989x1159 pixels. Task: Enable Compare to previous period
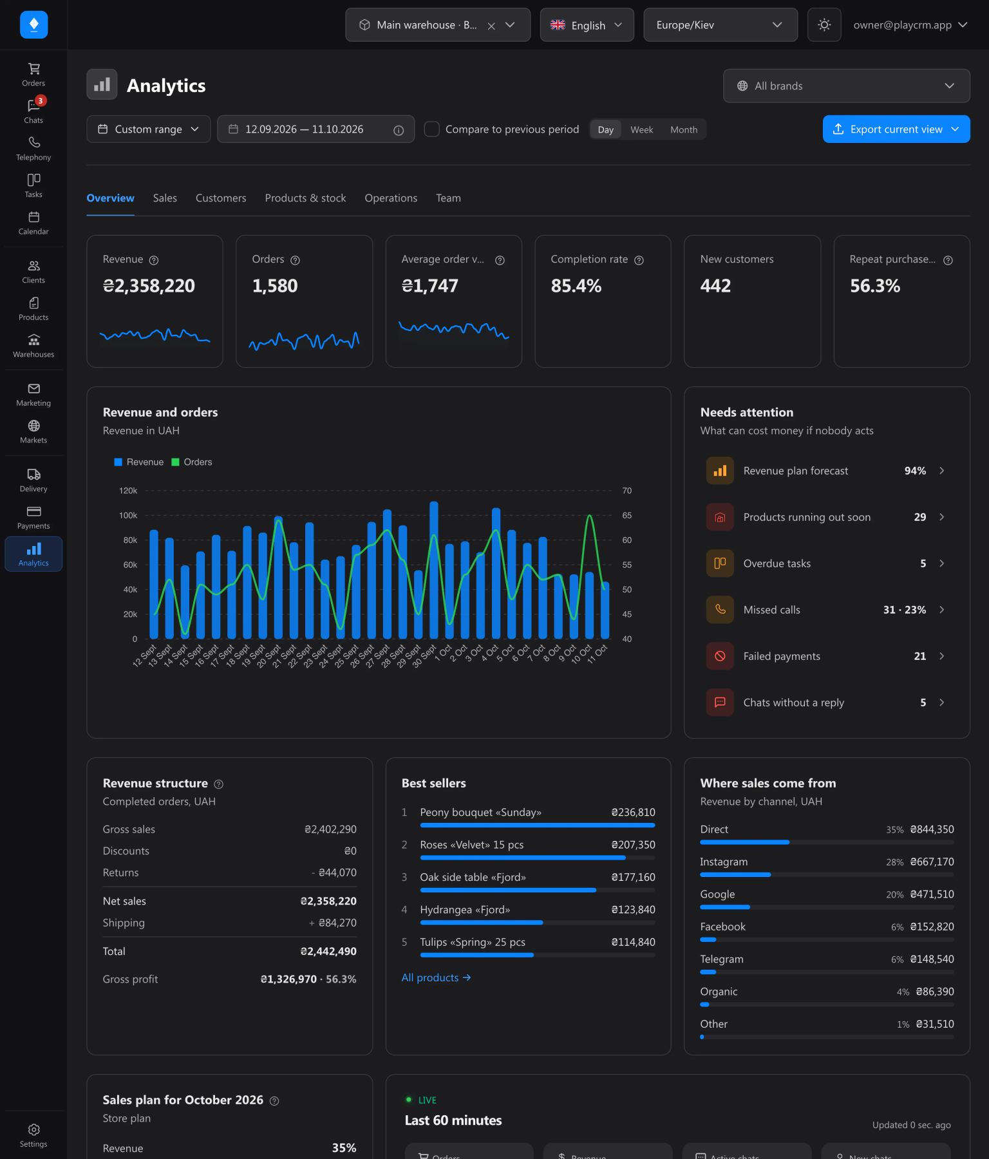click(432, 129)
